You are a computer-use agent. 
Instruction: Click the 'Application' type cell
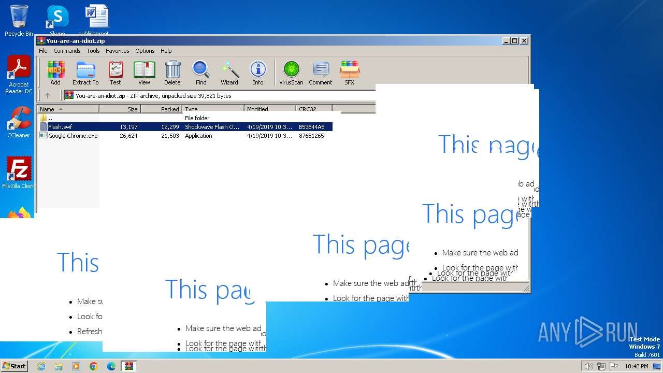[x=198, y=136]
